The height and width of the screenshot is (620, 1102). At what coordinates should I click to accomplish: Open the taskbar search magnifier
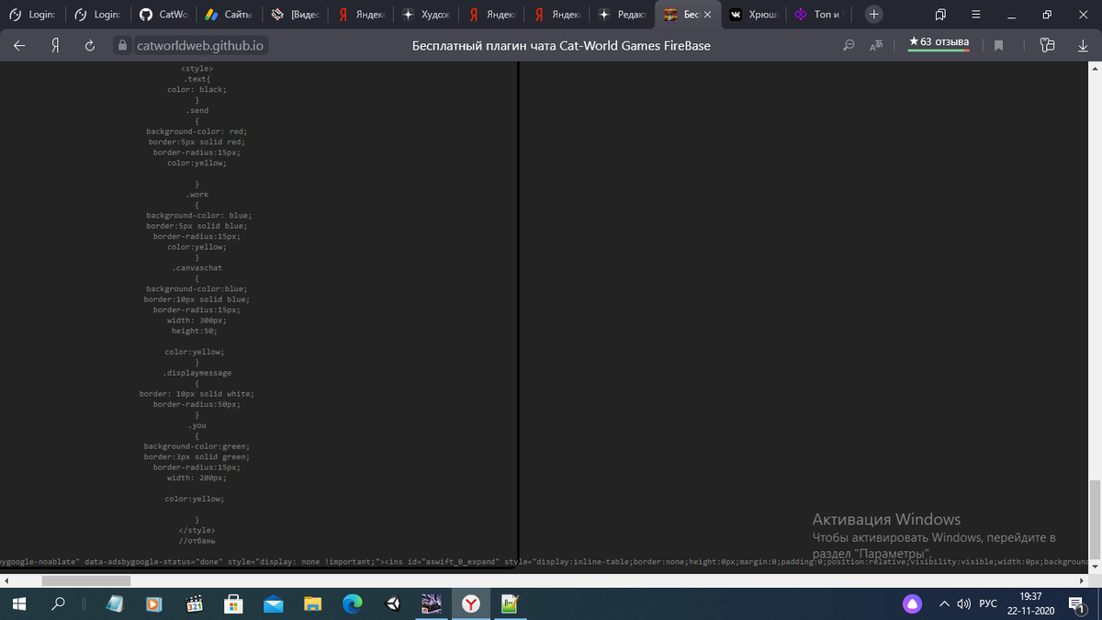59,603
